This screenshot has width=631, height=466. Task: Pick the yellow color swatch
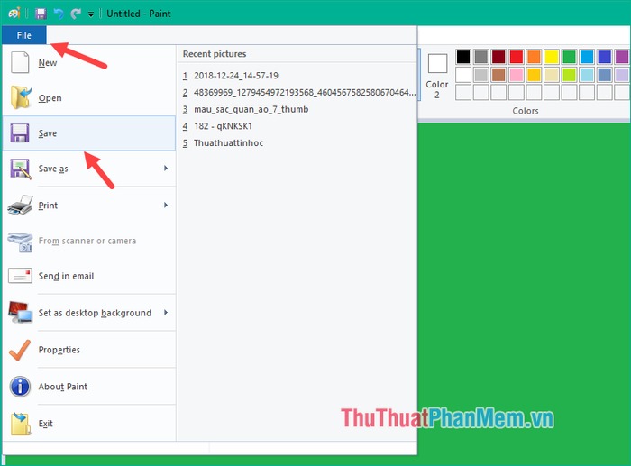click(x=552, y=57)
